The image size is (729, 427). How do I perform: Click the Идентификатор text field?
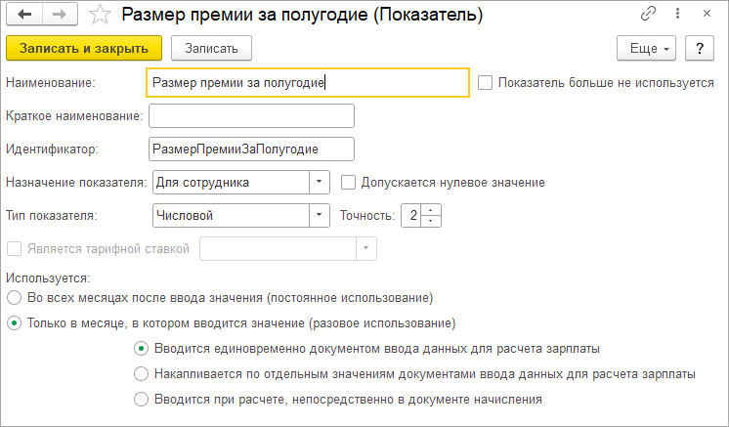tap(251, 149)
